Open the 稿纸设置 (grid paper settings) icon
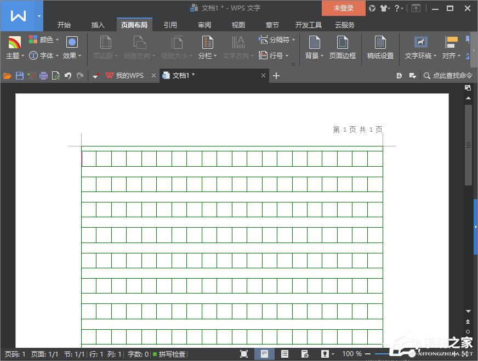Screen dimensions: 478x361 coord(380,47)
